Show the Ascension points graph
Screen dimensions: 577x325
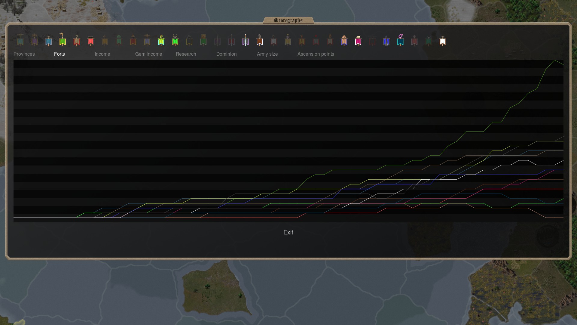pos(316,54)
